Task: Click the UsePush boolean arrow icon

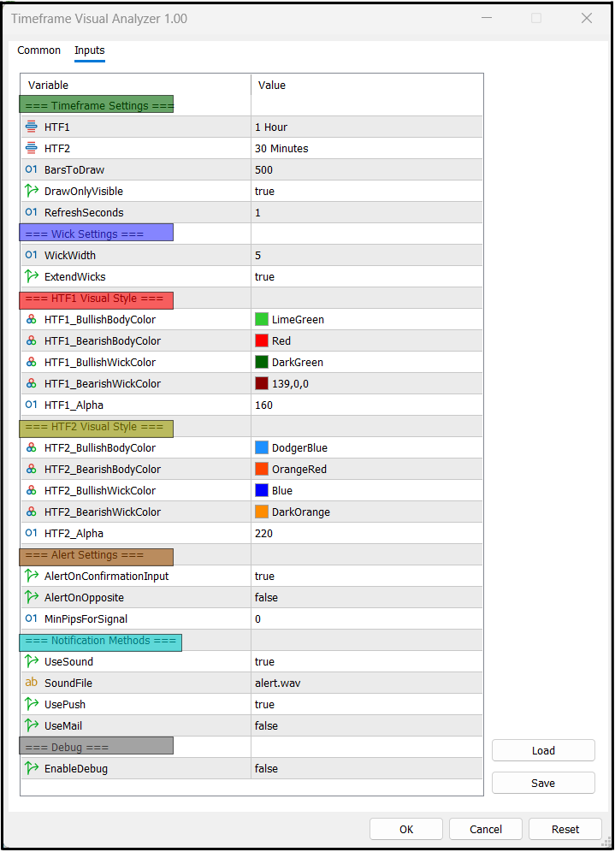Action: point(32,704)
